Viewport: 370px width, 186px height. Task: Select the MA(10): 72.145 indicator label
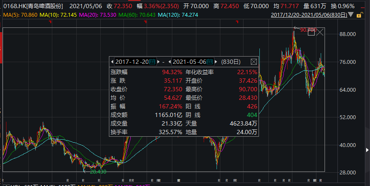58,15
